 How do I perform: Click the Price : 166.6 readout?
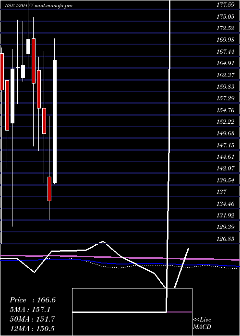tap(33, 300)
